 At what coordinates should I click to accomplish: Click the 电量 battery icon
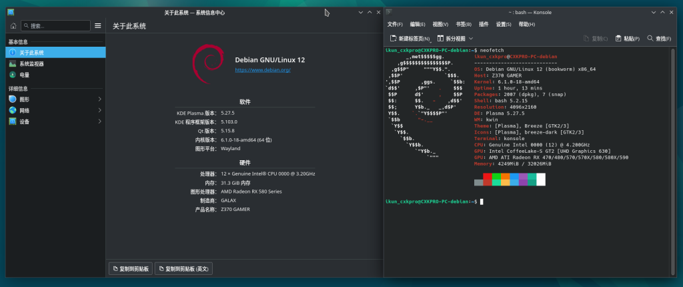[13, 75]
